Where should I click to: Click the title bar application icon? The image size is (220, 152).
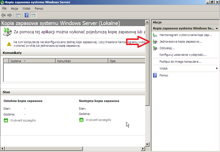[2, 2]
